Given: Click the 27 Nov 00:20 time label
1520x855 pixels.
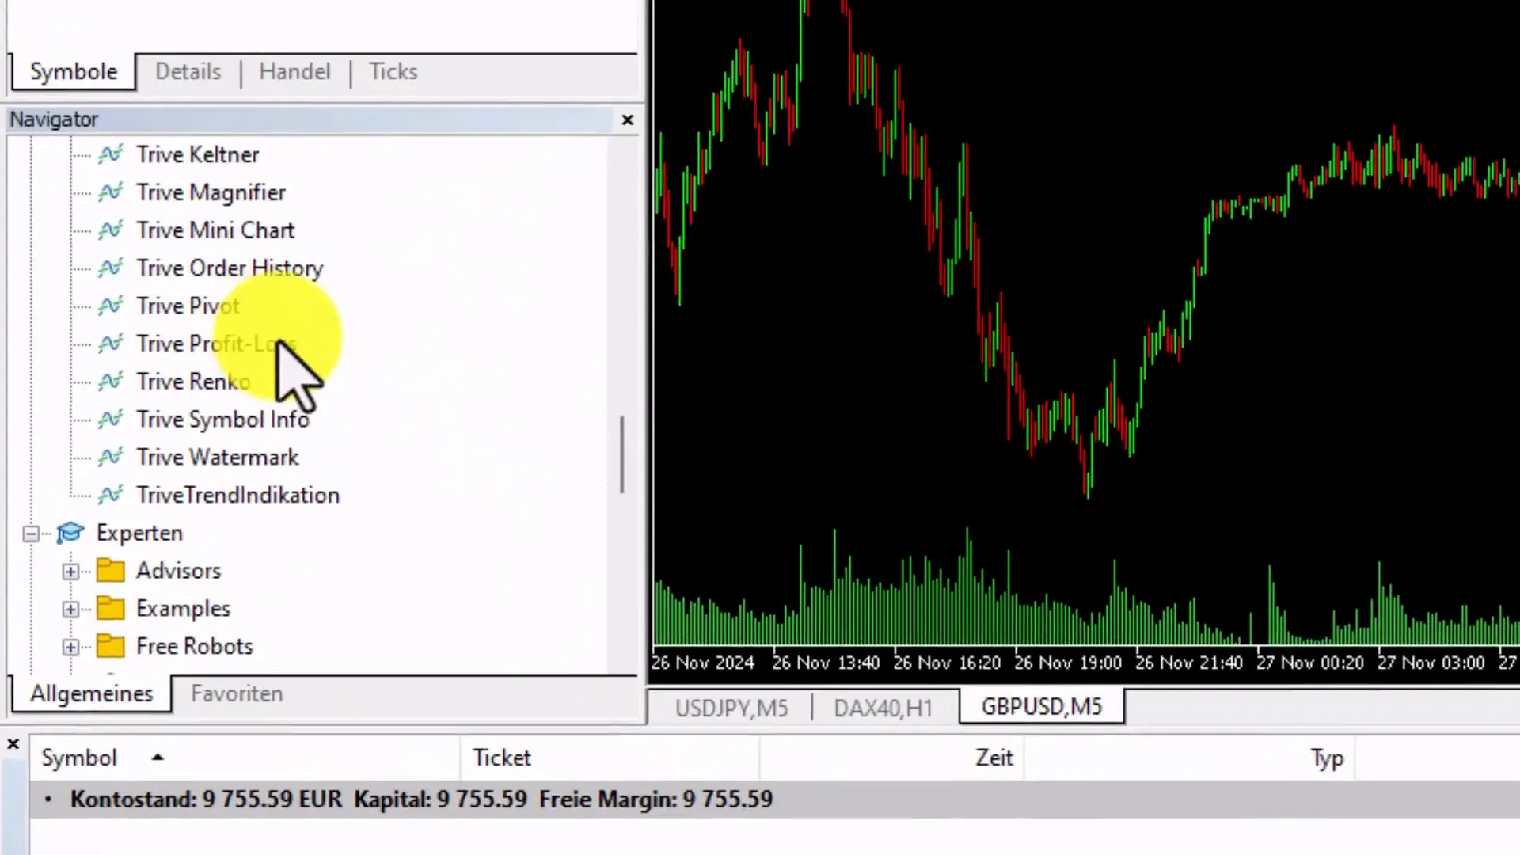Looking at the screenshot, I should (x=1310, y=663).
